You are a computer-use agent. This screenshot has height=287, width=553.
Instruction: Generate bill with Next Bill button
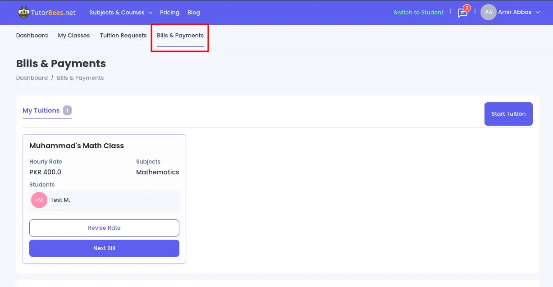[x=104, y=248]
